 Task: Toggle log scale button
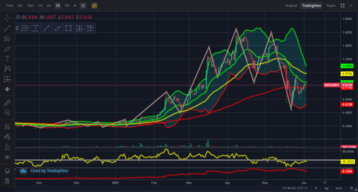pyautogui.click(x=326, y=188)
